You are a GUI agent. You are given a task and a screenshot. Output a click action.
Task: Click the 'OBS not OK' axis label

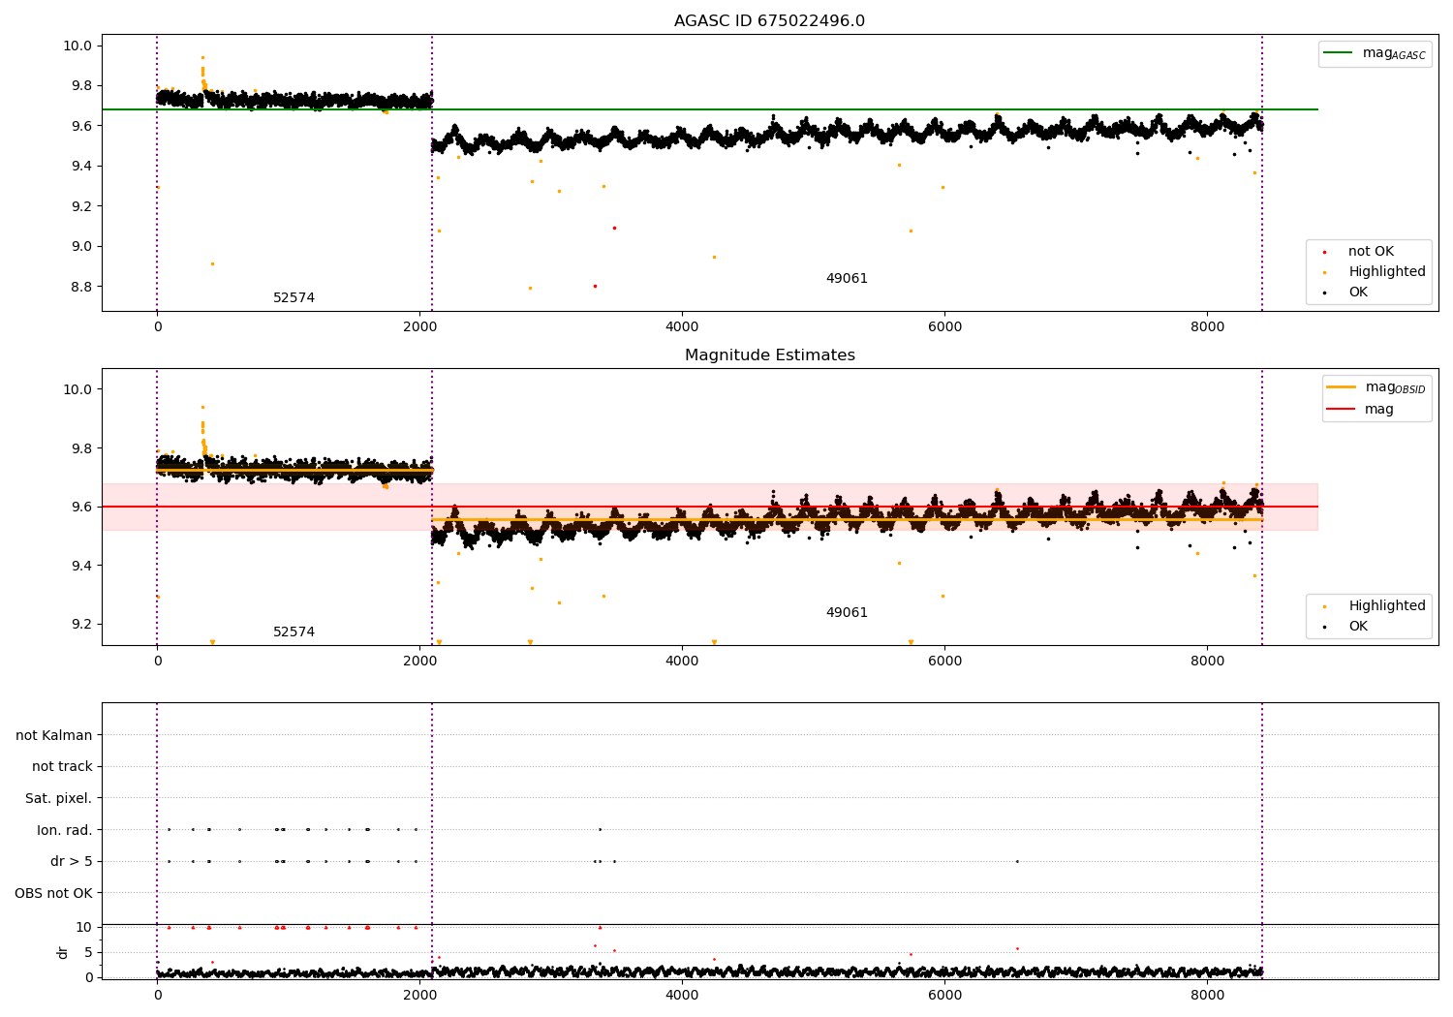point(54,894)
